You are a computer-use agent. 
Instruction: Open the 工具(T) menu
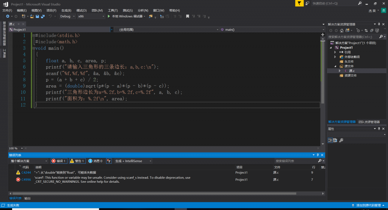[113, 10]
